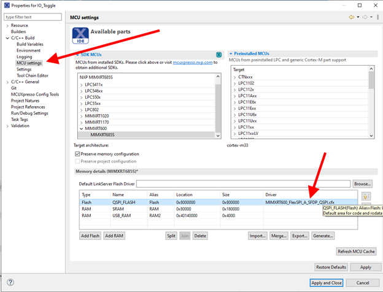Click the move-up arrow beside memory table
This screenshot has width=383, height=292.
tap(366, 196)
